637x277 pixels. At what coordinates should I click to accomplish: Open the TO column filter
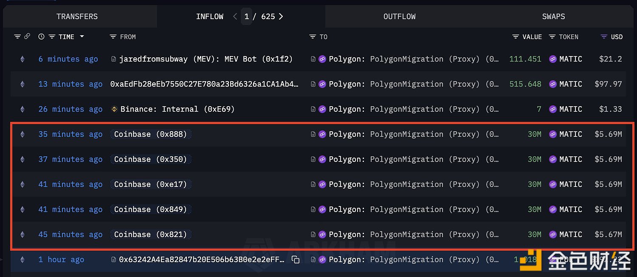(x=313, y=37)
